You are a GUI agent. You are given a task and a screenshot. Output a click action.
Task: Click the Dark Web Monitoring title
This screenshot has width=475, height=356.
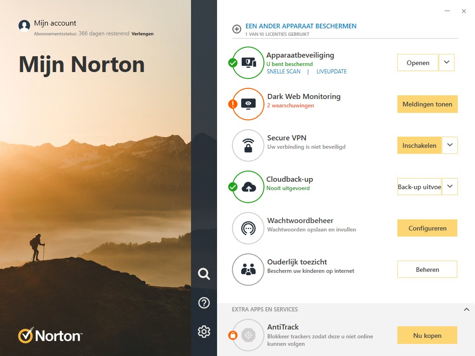click(303, 96)
